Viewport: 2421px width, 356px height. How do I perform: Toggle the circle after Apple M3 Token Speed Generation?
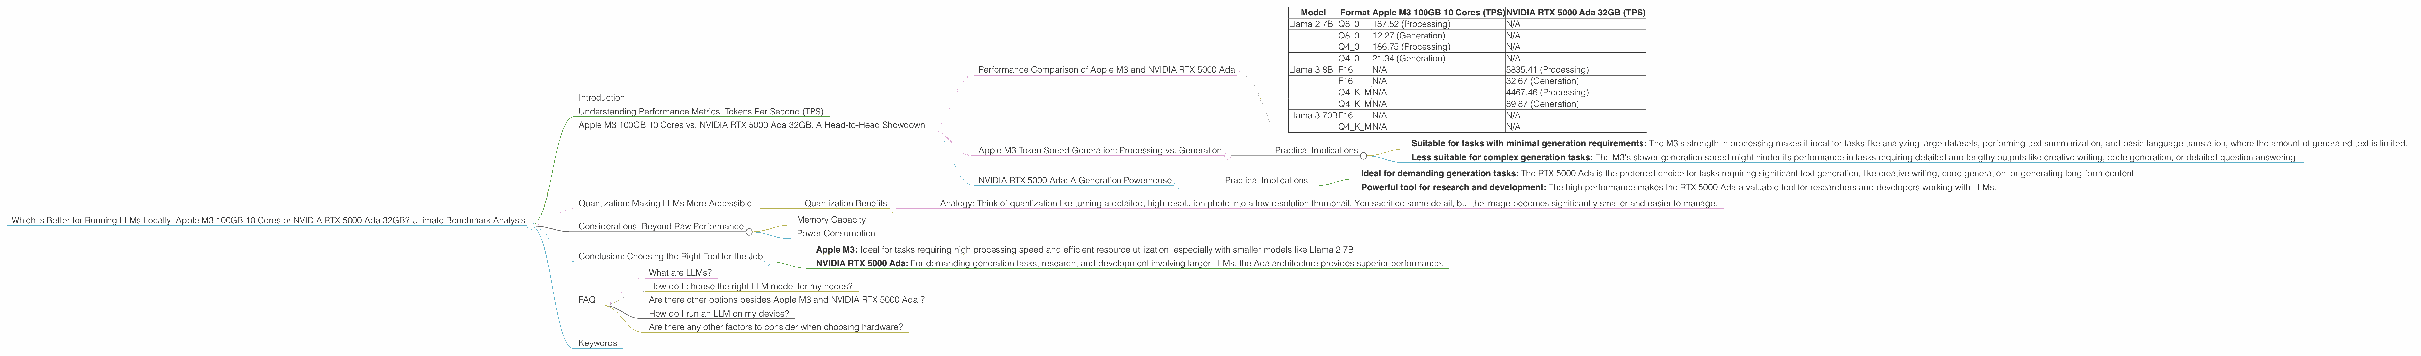(x=1227, y=156)
